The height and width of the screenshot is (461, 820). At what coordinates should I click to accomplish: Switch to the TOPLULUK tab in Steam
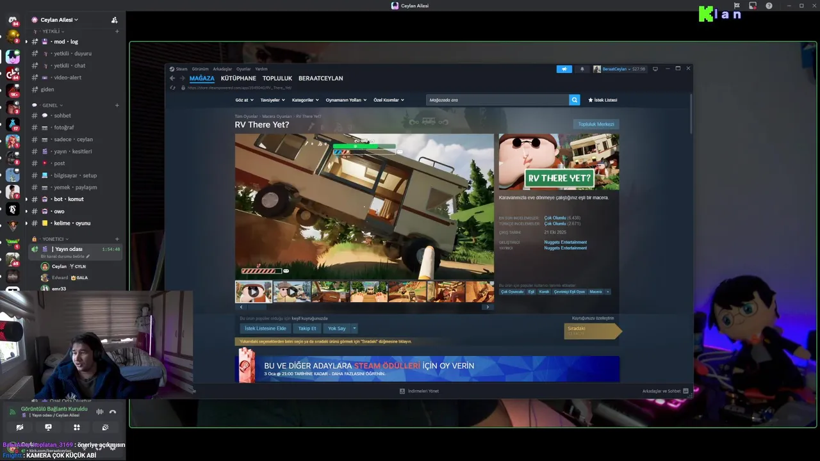277,78
